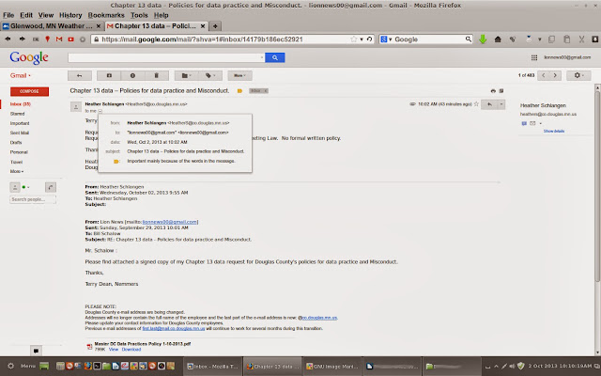
Task: Open the More actions dropdown
Action: [x=239, y=75]
